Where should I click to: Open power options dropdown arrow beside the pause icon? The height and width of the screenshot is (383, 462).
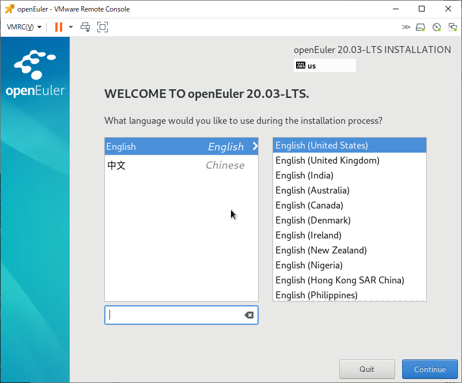click(71, 27)
